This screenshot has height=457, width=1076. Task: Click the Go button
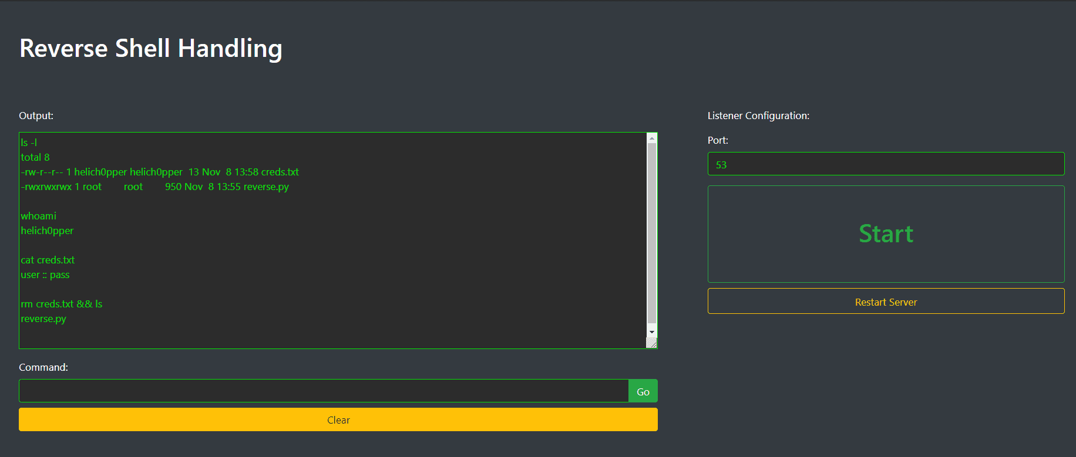pos(643,391)
